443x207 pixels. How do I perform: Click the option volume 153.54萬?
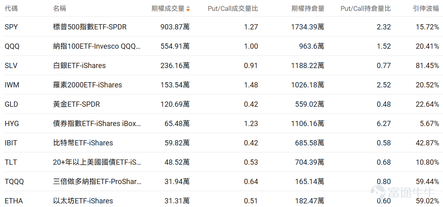pos(175,85)
